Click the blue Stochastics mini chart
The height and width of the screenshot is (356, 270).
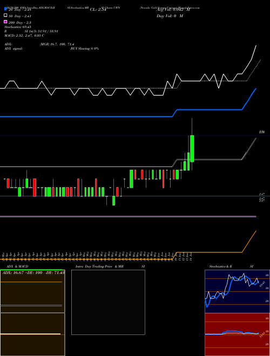point(237,291)
